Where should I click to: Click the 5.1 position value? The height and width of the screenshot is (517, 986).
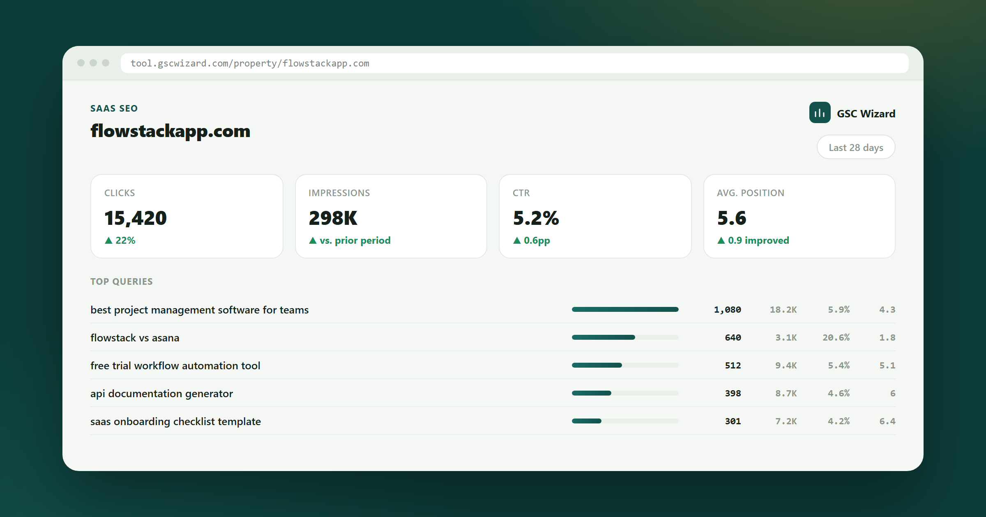tap(887, 366)
